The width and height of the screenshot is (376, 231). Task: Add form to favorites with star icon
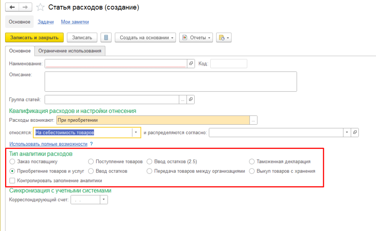tap(41, 7)
